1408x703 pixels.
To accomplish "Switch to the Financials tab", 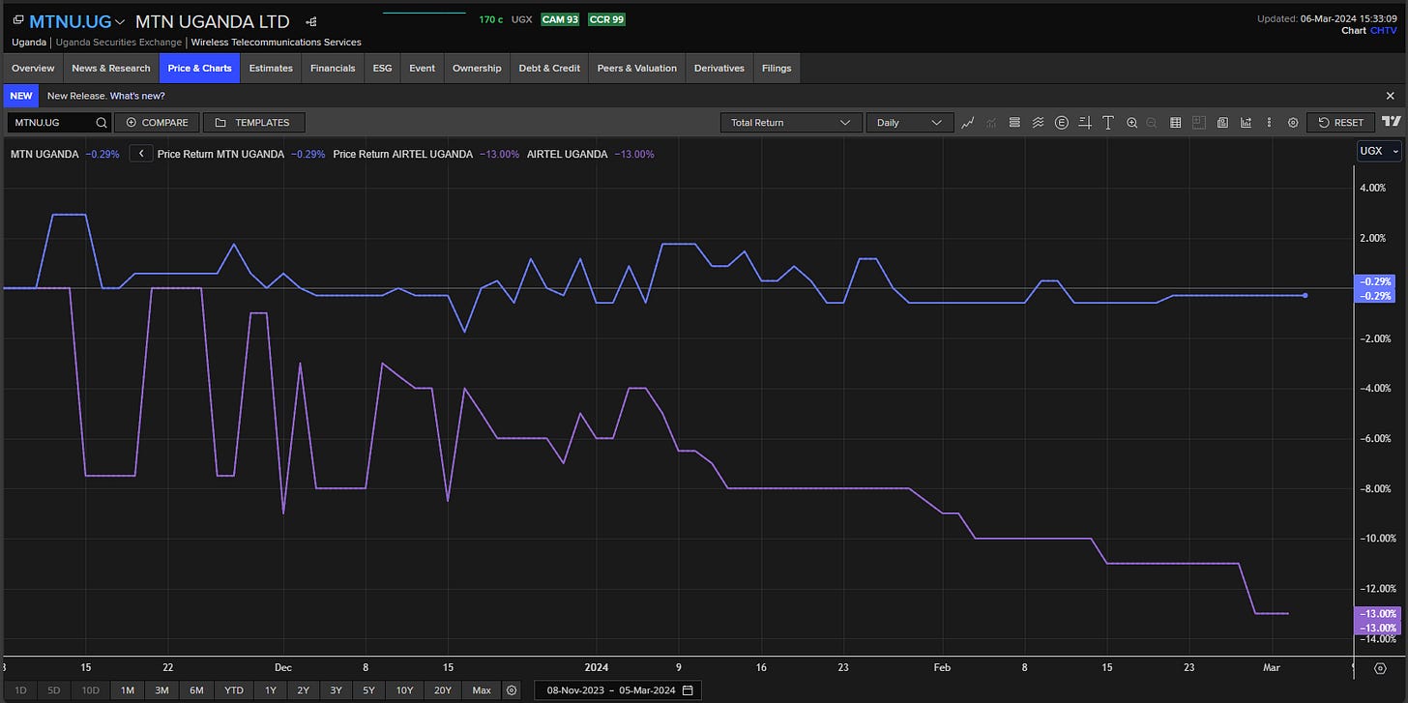I will coord(333,68).
